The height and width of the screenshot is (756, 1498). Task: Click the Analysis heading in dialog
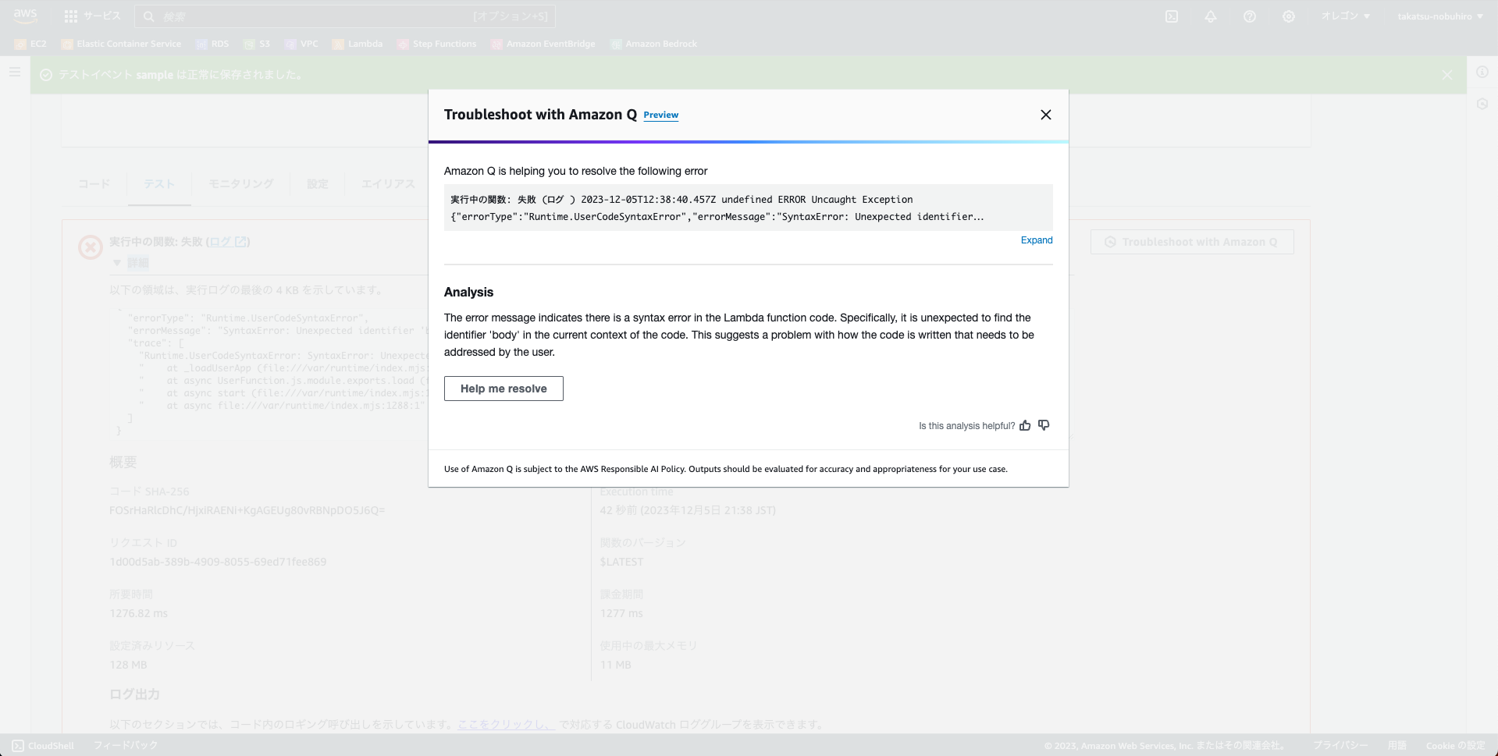[x=469, y=292]
